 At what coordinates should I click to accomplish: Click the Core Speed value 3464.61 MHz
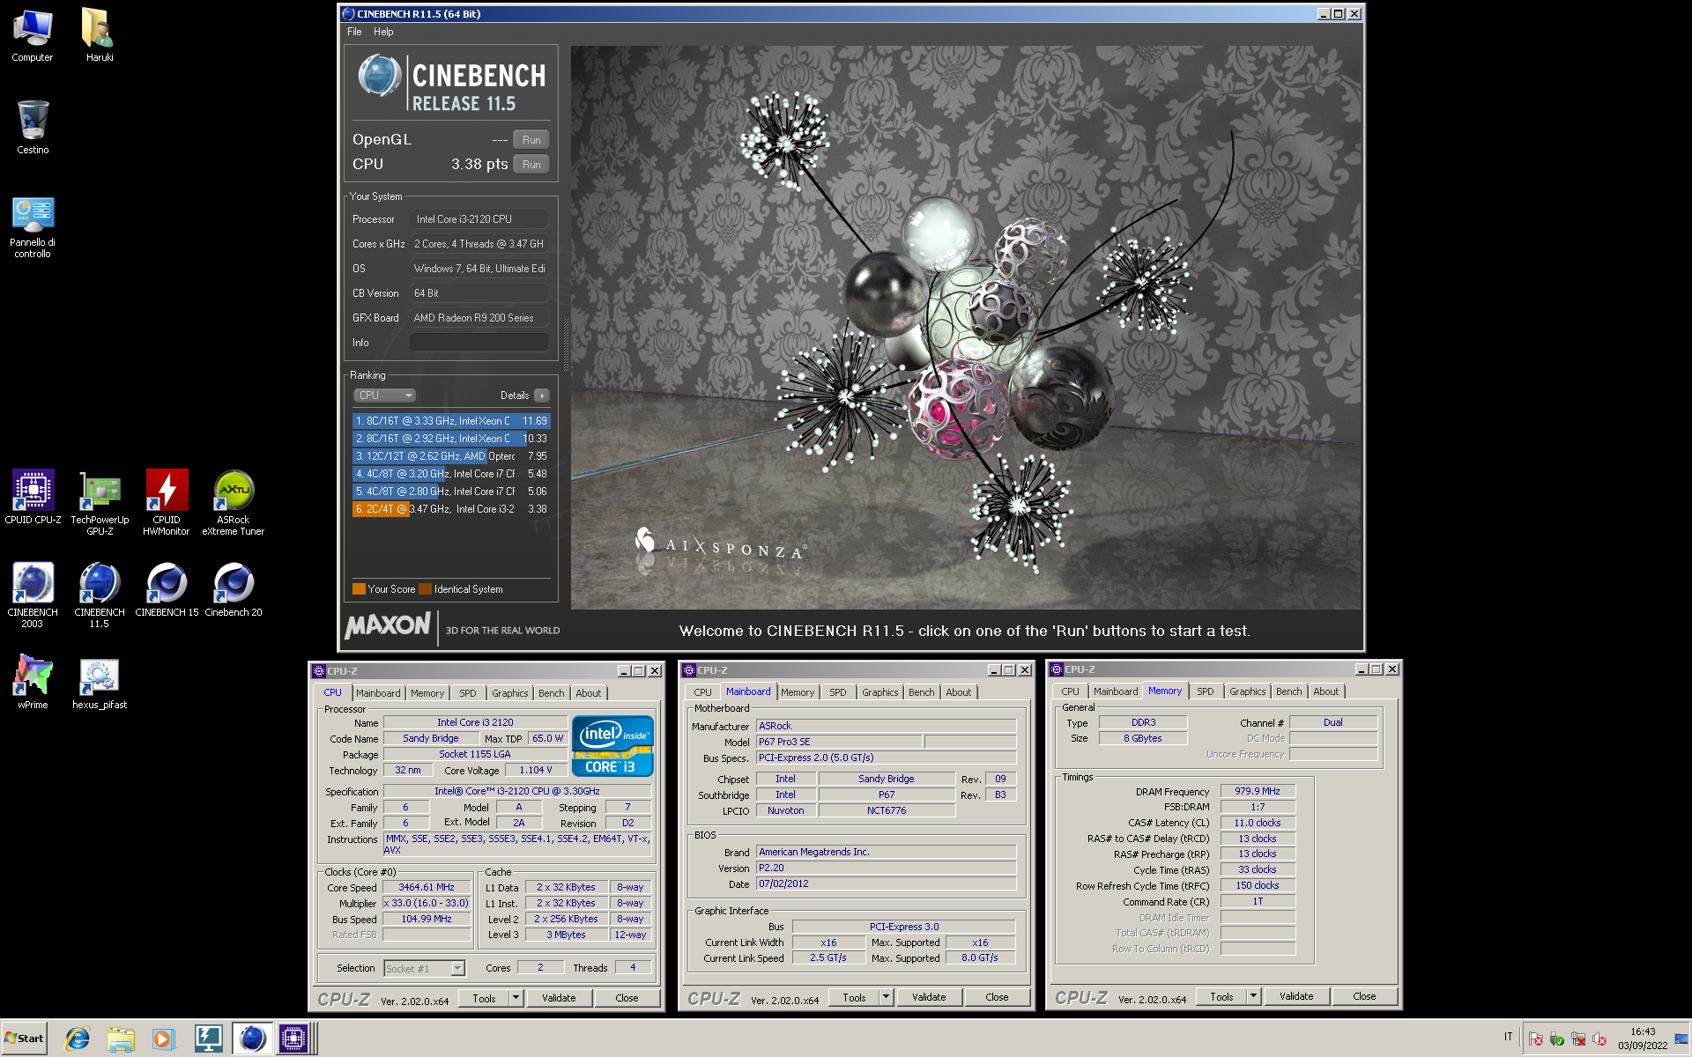(x=427, y=887)
